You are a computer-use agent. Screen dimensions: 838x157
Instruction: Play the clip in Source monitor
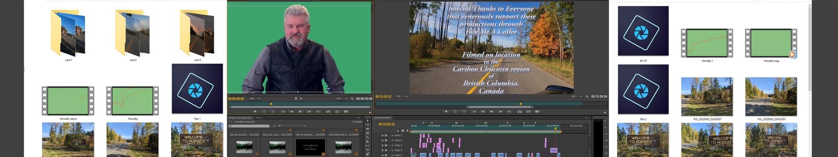pos(300,112)
